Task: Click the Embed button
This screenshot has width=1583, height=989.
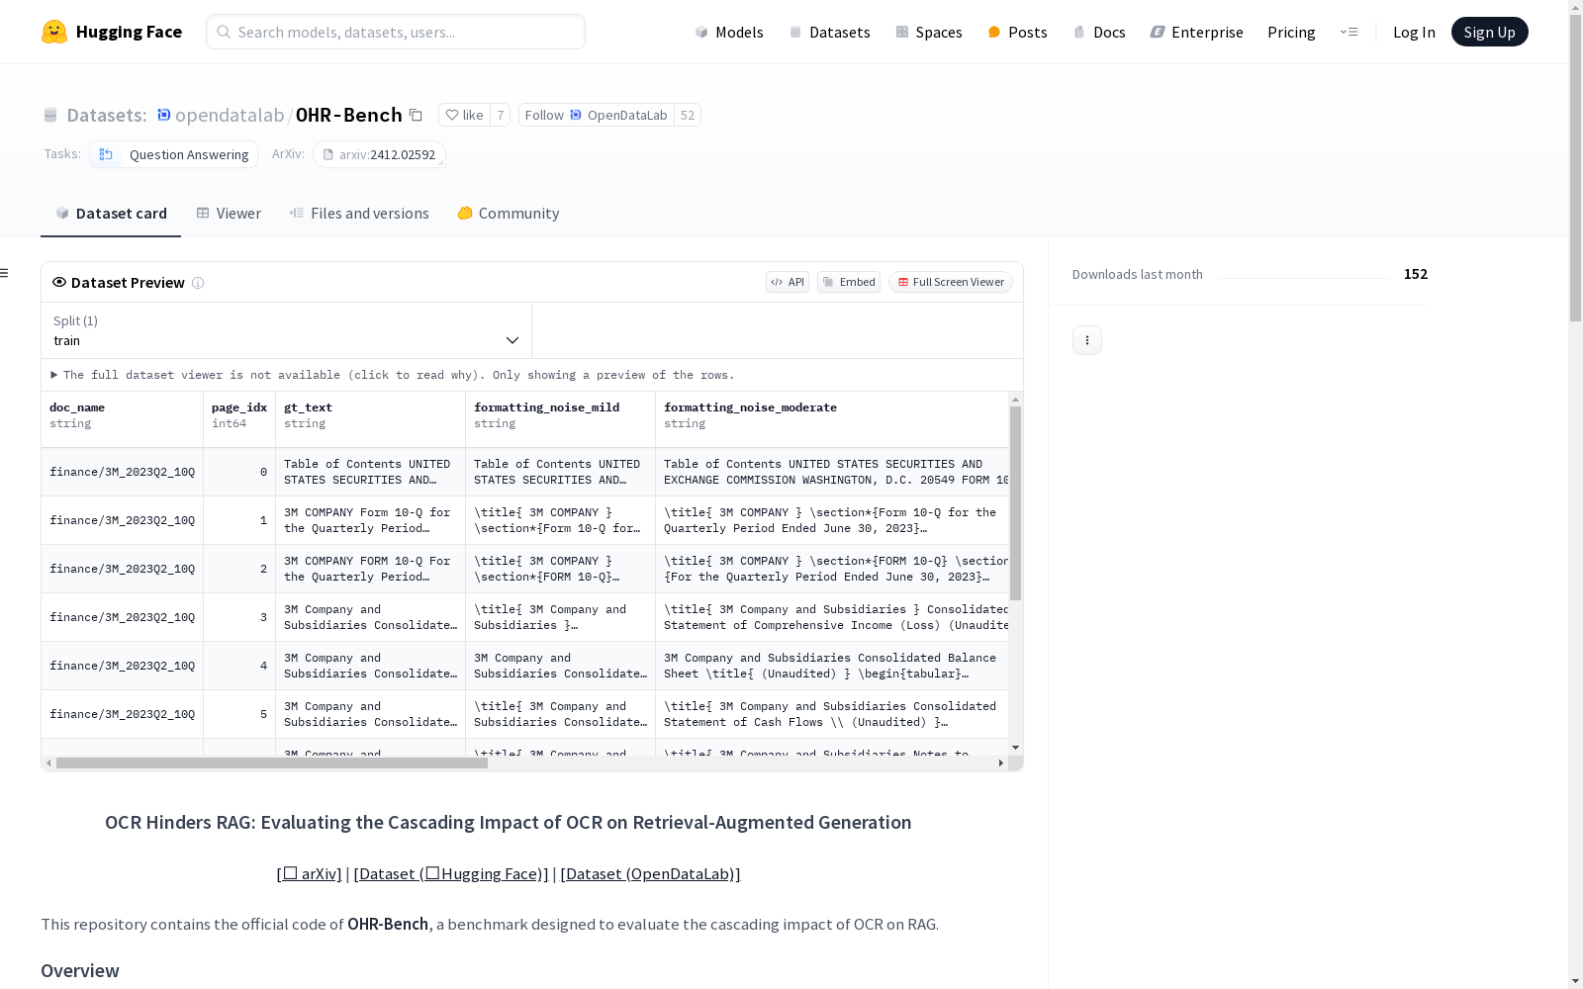Action: [x=849, y=282]
